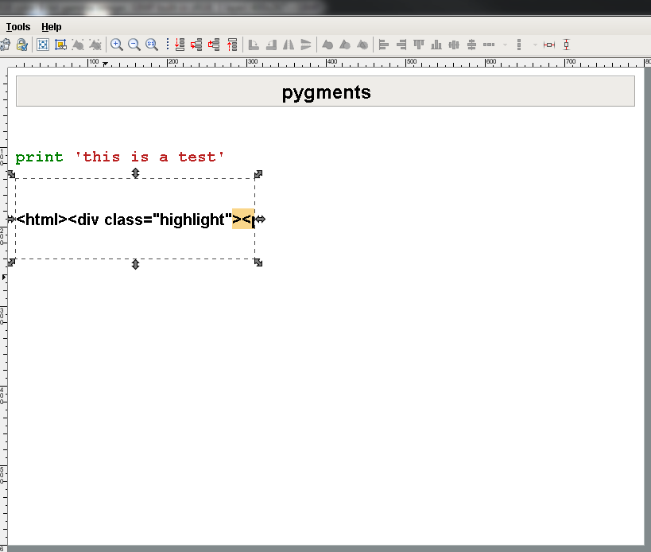Viewport: 651px width, 552px height.
Task: Click the move-down-one-level icon
Action: [196, 45]
